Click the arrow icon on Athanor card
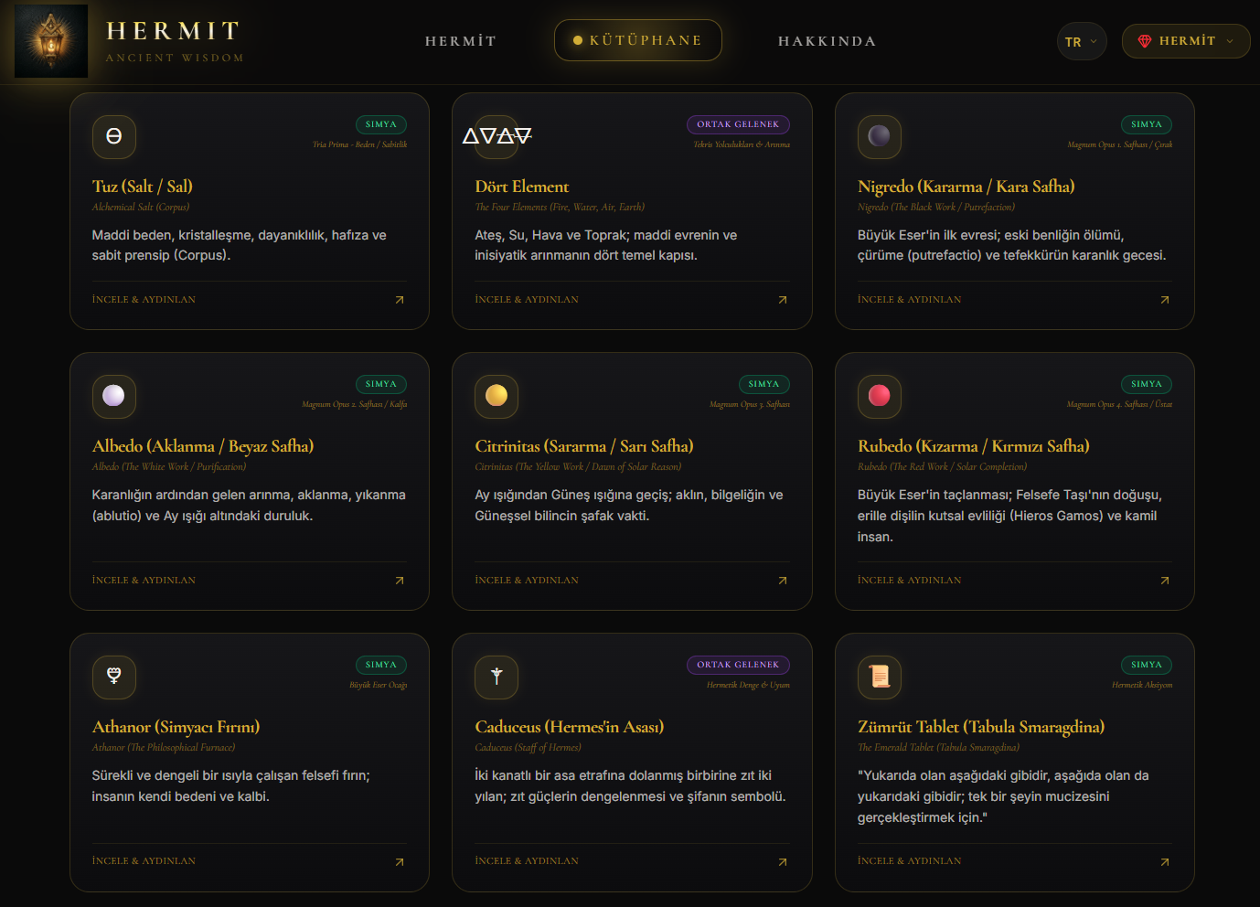This screenshot has height=907, width=1260. click(400, 862)
